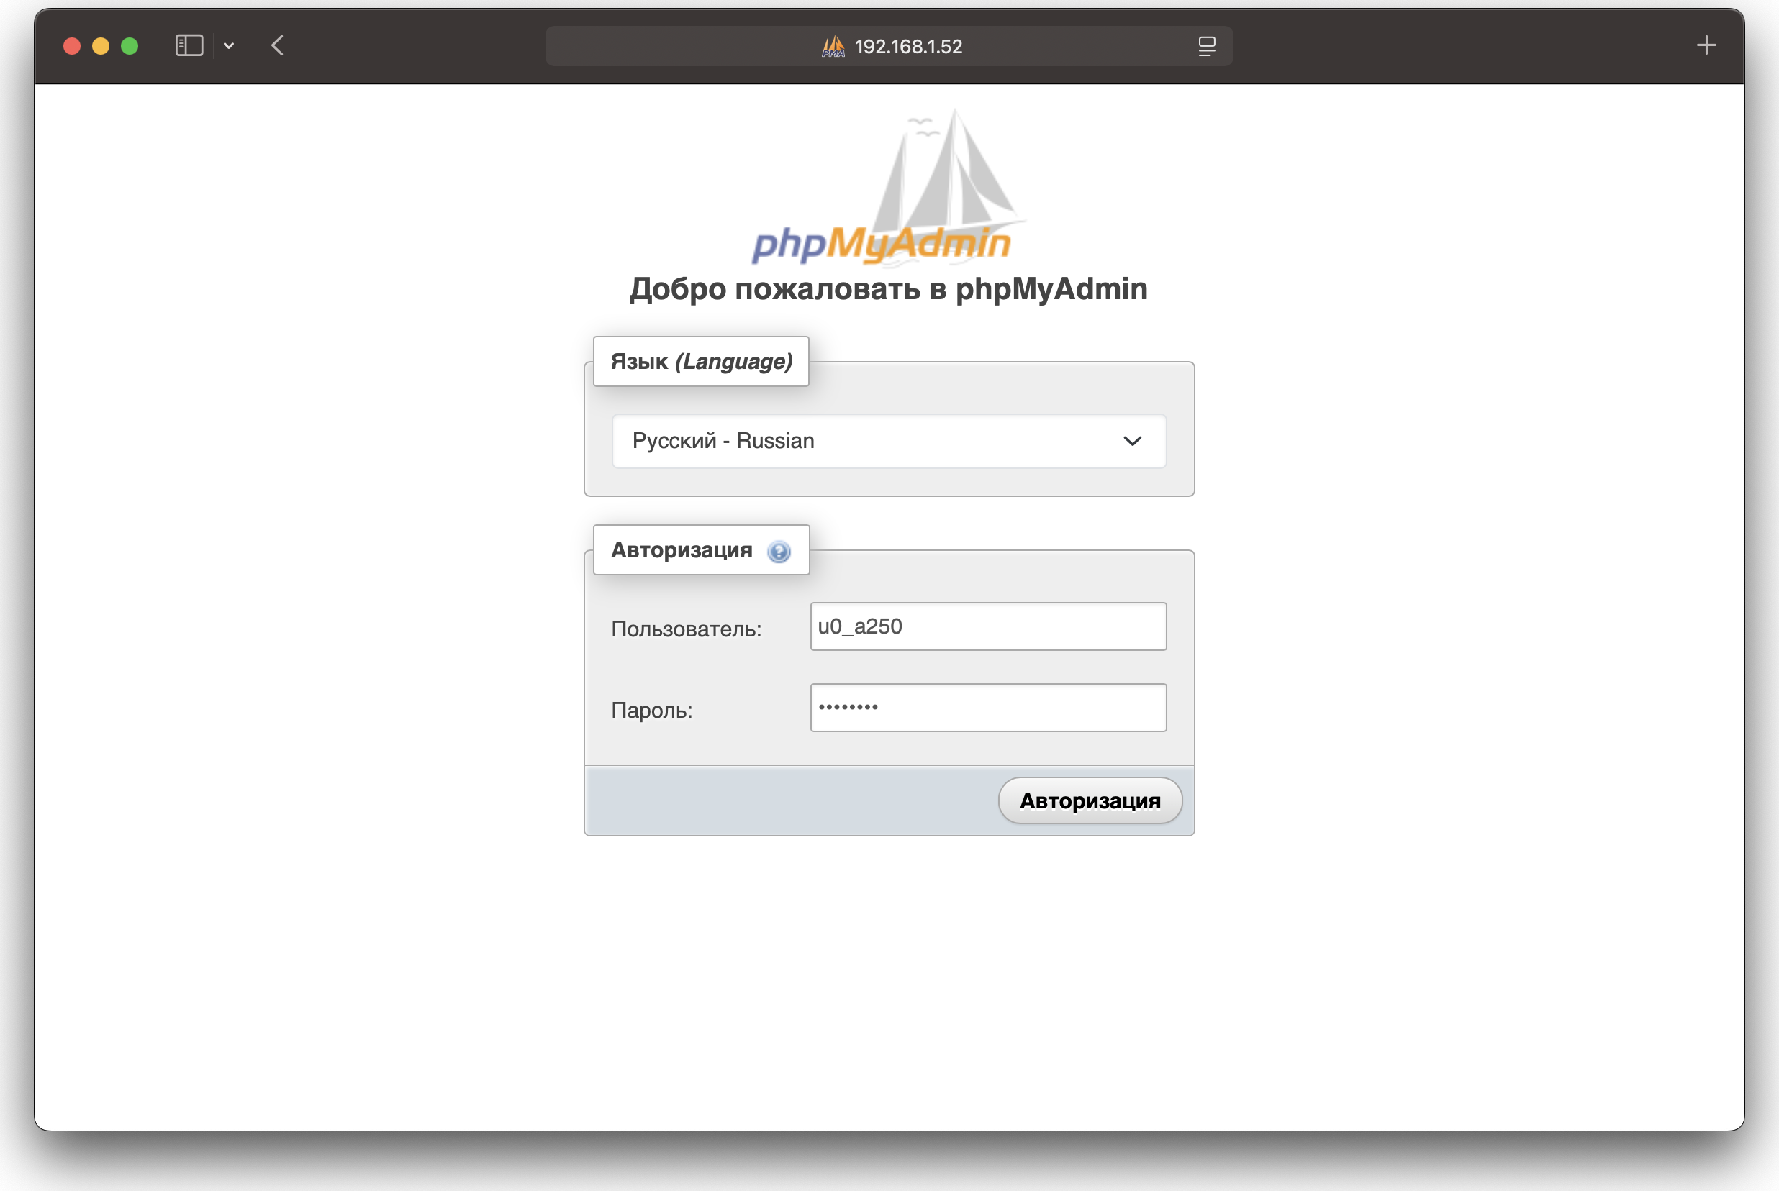Open the browser sidebar
Image resolution: width=1779 pixels, height=1191 pixels.
[x=189, y=45]
